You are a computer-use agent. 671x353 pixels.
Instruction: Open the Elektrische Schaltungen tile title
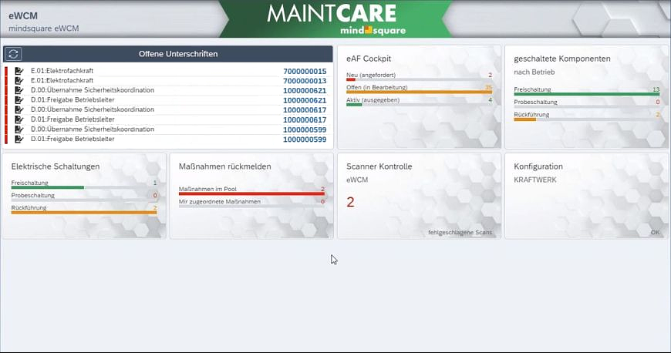click(56, 166)
